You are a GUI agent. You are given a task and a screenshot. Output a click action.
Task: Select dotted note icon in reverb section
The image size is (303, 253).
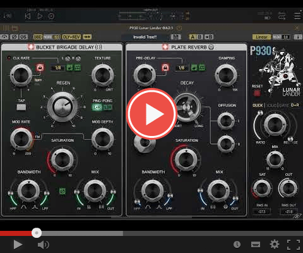(x=194, y=68)
